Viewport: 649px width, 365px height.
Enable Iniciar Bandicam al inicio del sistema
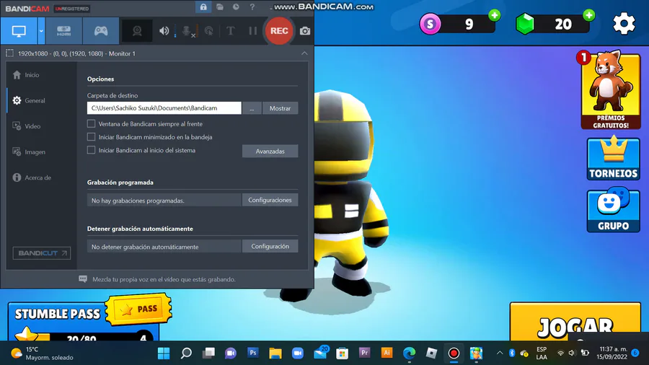(91, 150)
